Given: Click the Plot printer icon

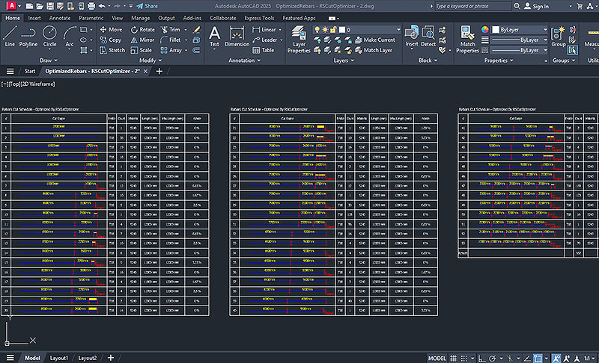Looking at the screenshot, I should (x=91, y=6).
